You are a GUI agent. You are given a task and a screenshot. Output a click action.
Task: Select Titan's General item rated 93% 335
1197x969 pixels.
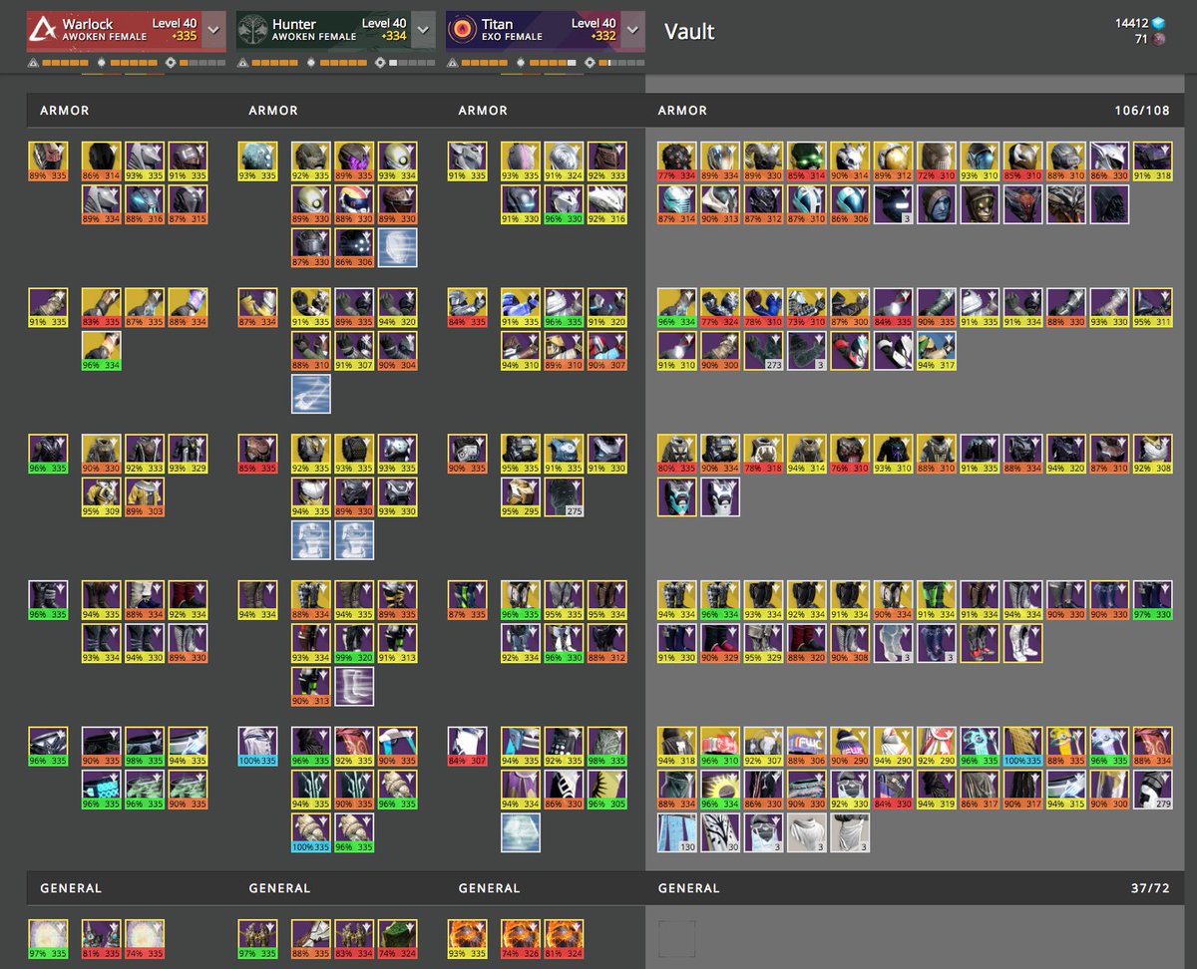[x=467, y=939]
